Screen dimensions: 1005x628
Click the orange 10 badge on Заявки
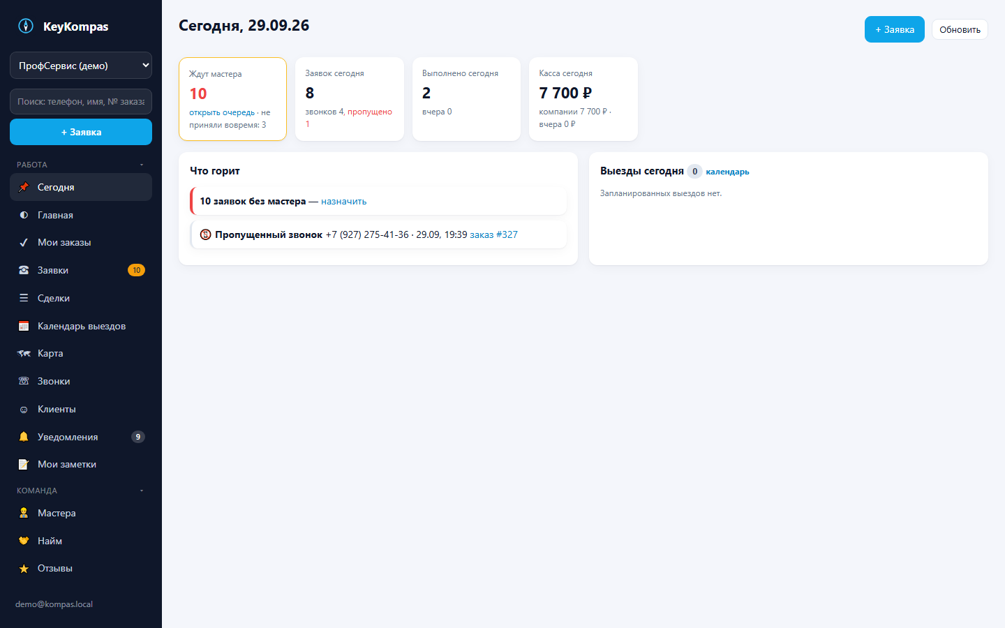(136, 270)
